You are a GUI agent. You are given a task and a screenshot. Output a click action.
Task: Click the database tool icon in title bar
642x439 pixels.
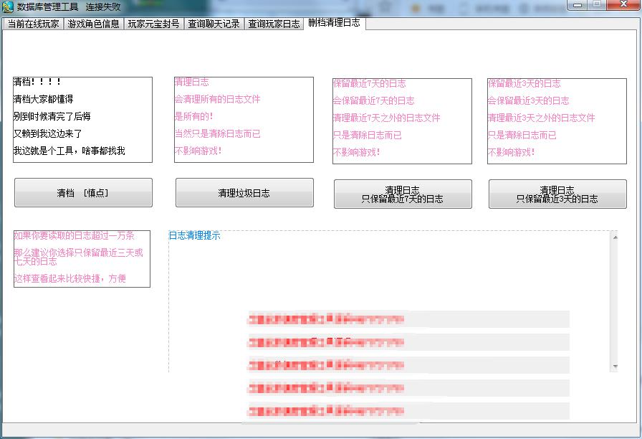(x=8, y=6)
